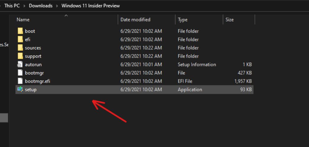Click the '1,957 KB' size cell

243,81
